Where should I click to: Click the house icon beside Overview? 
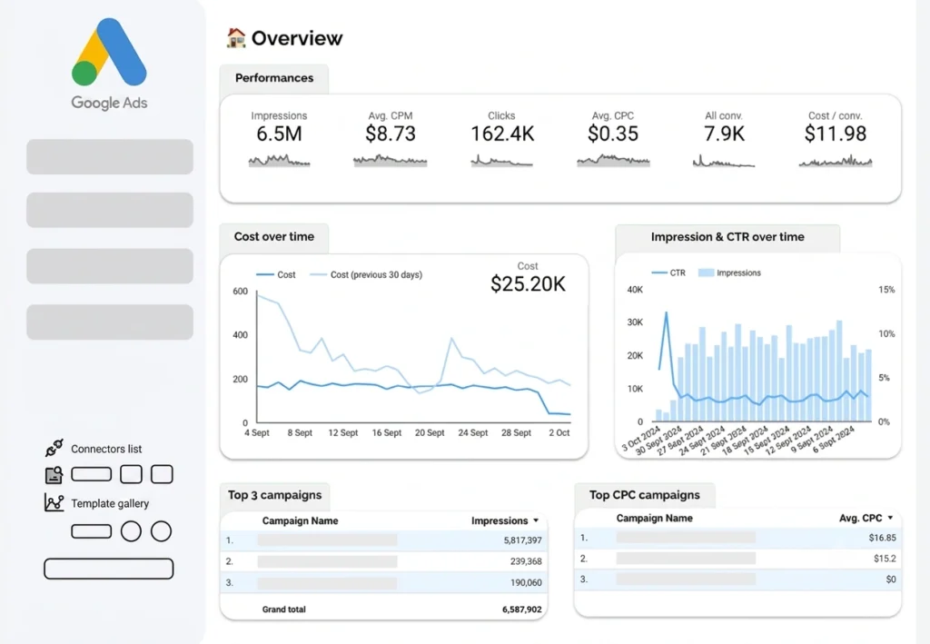[x=236, y=38]
